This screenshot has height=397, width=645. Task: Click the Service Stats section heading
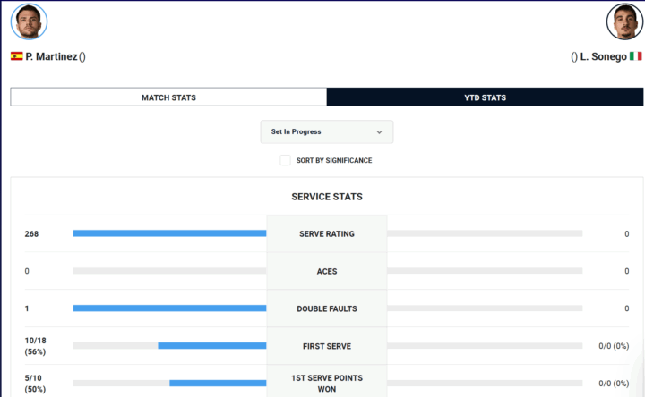(326, 197)
